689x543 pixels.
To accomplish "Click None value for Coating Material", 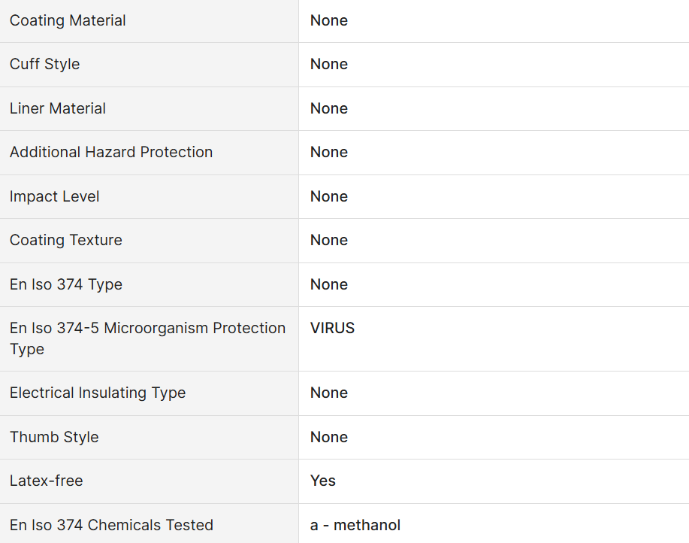I will click(329, 20).
